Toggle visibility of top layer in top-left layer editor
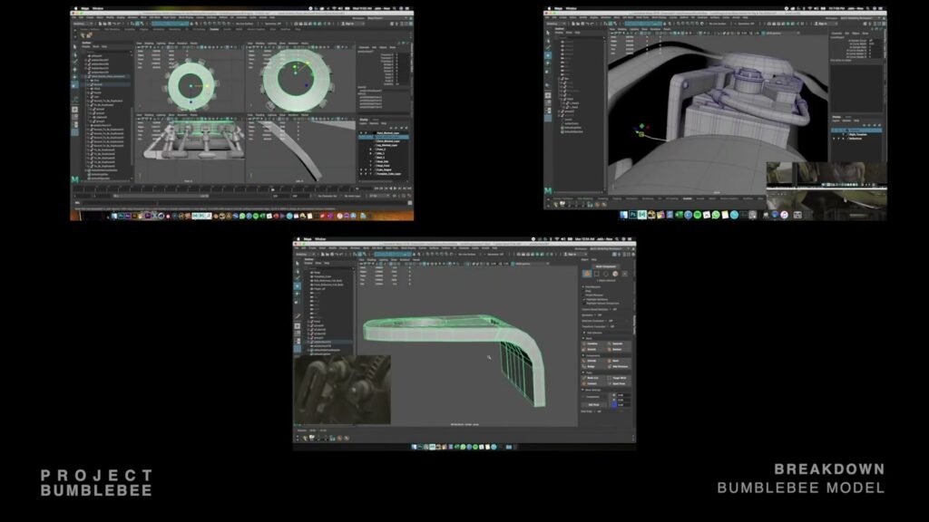The height and width of the screenshot is (522, 929). (361, 132)
